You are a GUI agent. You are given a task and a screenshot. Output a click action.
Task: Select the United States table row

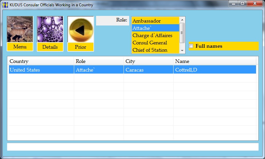coord(132,70)
